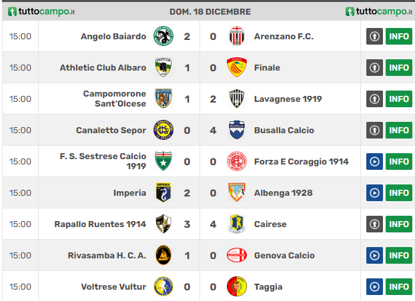Open the Finale club logo
The image size is (415, 301).
pyautogui.click(x=237, y=67)
